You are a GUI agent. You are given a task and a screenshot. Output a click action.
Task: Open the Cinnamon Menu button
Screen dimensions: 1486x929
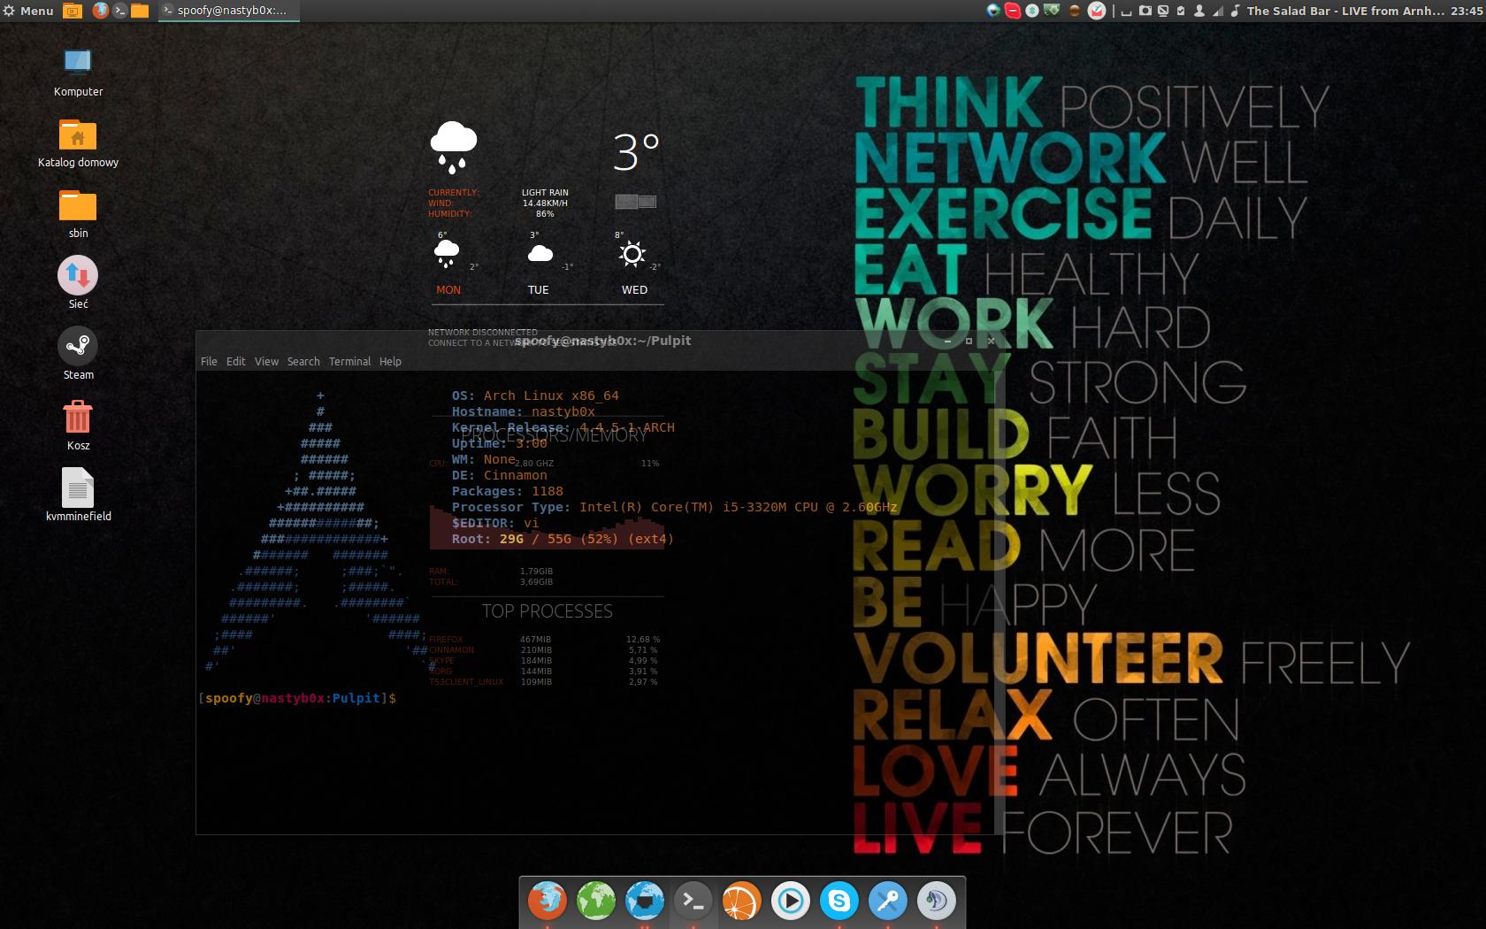point(28,11)
